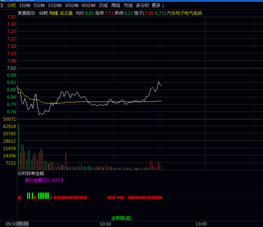
Task: Select the 15分钟 chart period
Action: pos(55,6)
